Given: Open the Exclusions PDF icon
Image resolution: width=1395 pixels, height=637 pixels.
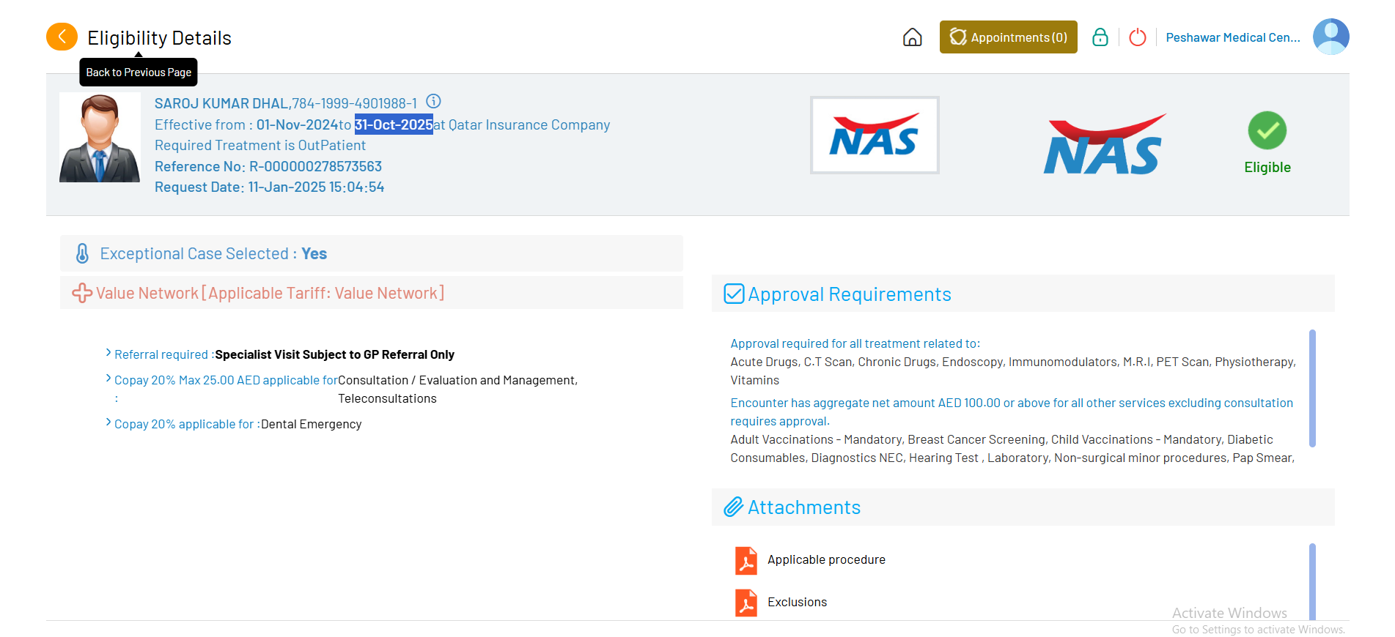Looking at the screenshot, I should 746,603.
